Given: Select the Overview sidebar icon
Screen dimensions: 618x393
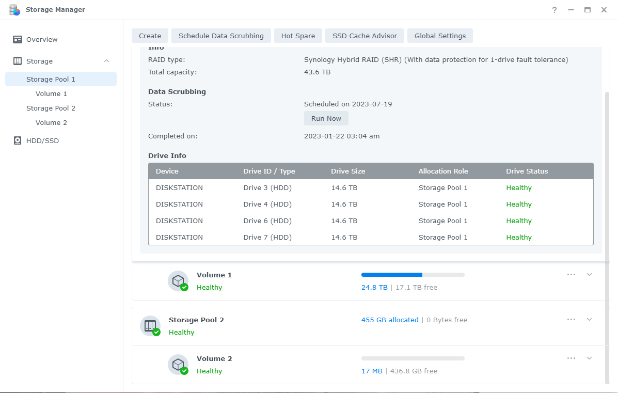Looking at the screenshot, I should coord(18,39).
